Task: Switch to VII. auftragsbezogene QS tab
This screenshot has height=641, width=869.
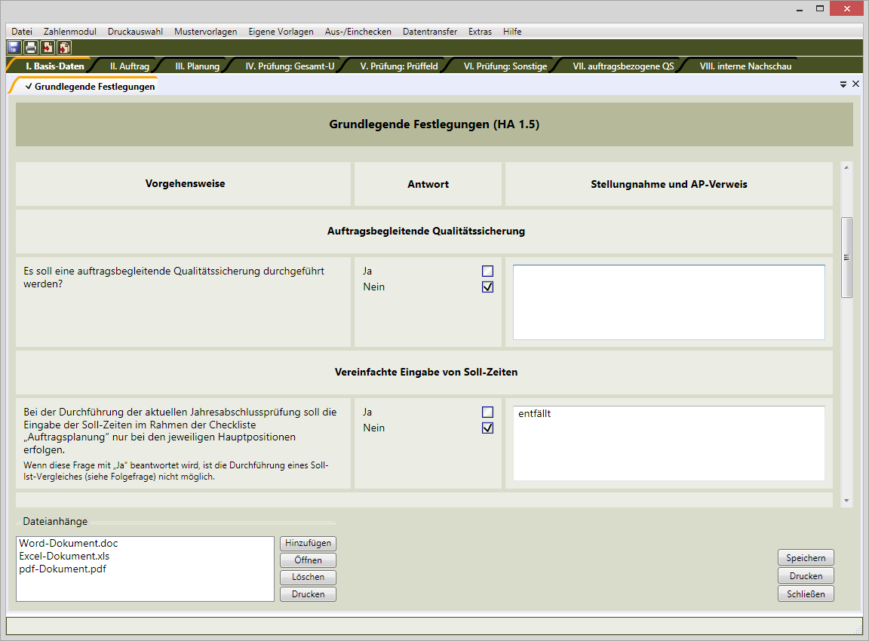Action: point(622,66)
